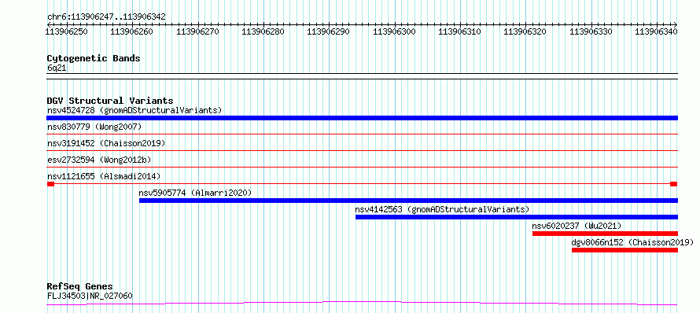Click the 6q21 cytogenetic band label

pyautogui.click(x=57, y=68)
